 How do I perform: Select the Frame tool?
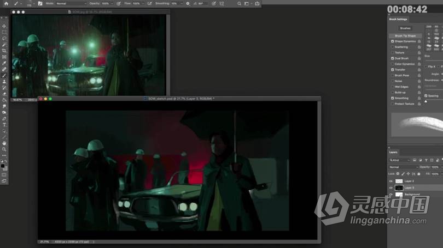4,57
